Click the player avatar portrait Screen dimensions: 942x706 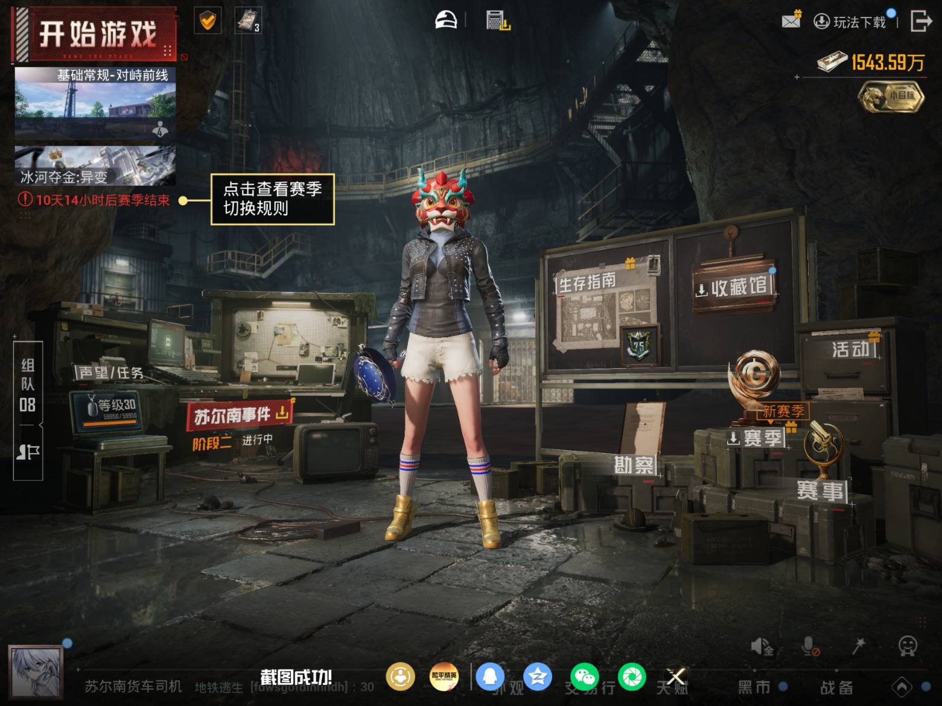point(36,673)
